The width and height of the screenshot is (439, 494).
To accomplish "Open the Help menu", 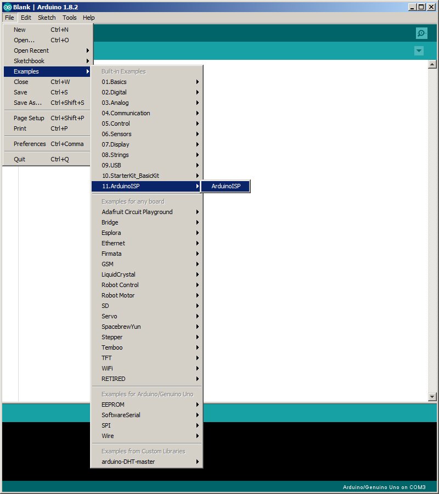I will (x=88, y=18).
